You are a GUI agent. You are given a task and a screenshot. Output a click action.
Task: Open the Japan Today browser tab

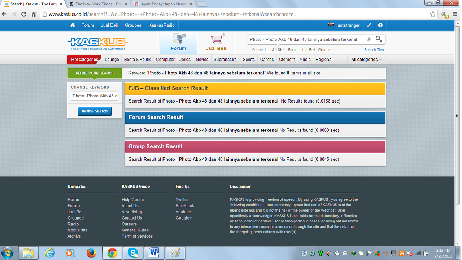[162, 4]
